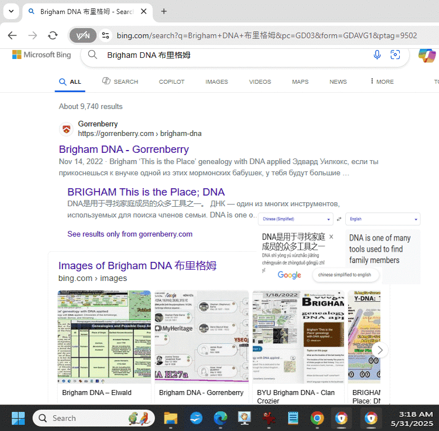This screenshot has width=439, height=431.
Task: Open the Y-DNA image thumbnail
Action: pos(364,337)
